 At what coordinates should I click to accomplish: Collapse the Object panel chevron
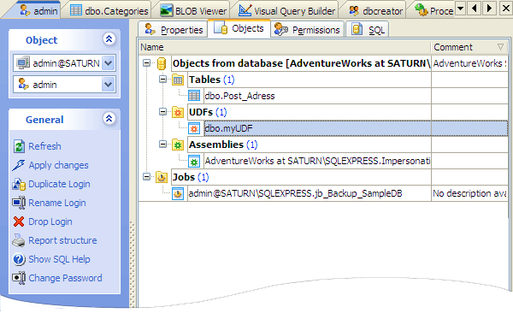(109, 39)
